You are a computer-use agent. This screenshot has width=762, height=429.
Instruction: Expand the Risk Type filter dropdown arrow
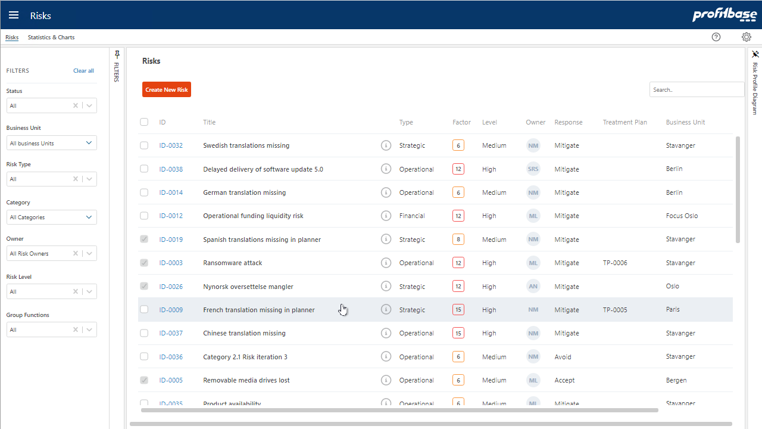(89, 179)
